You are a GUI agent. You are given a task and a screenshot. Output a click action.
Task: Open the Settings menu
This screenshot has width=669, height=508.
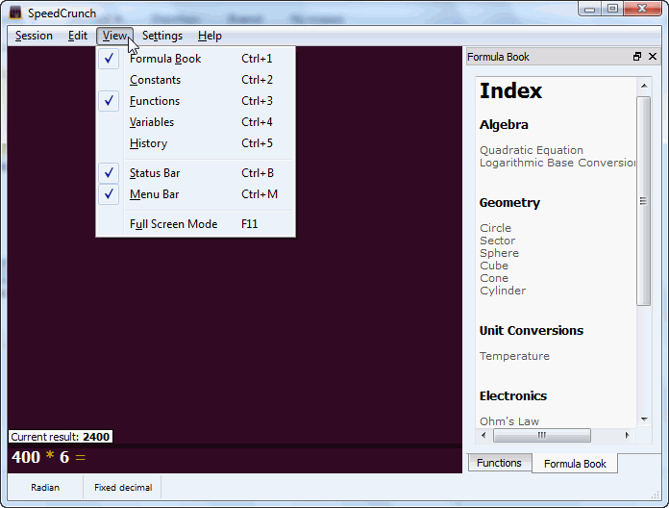click(162, 36)
